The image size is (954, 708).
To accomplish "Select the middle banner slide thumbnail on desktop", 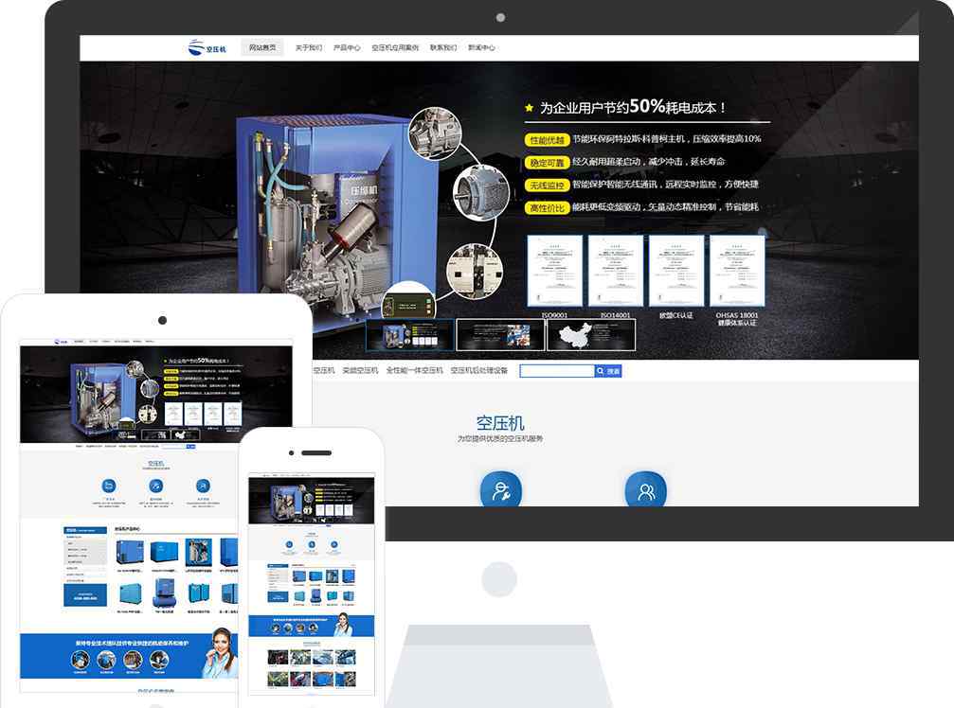I will point(500,335).
